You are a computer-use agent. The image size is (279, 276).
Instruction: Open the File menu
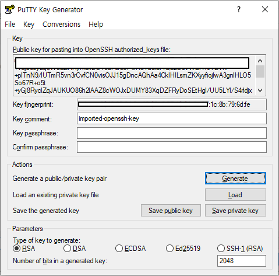pos(10,25)
